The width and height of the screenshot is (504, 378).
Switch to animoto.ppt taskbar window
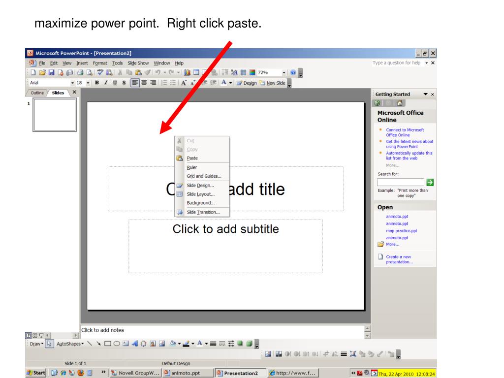tap(188, 373)
